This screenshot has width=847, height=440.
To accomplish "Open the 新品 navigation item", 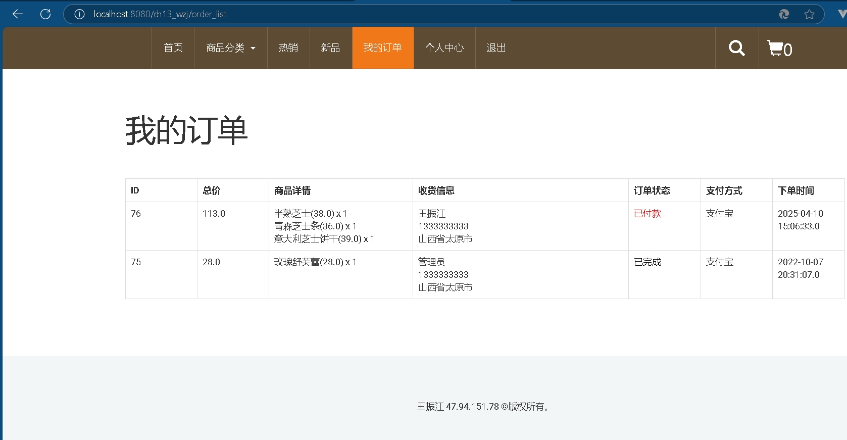I will pyautogui.click(x=330, y=48).
